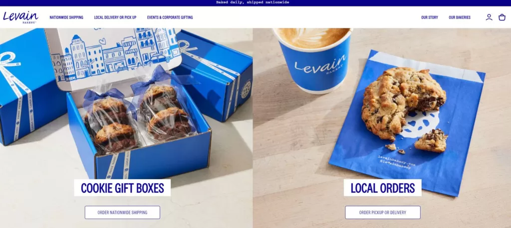This screenshot has height=228, width=511.
Task: Click the chocolate chip cookie on blue bag
Action: 403,104
